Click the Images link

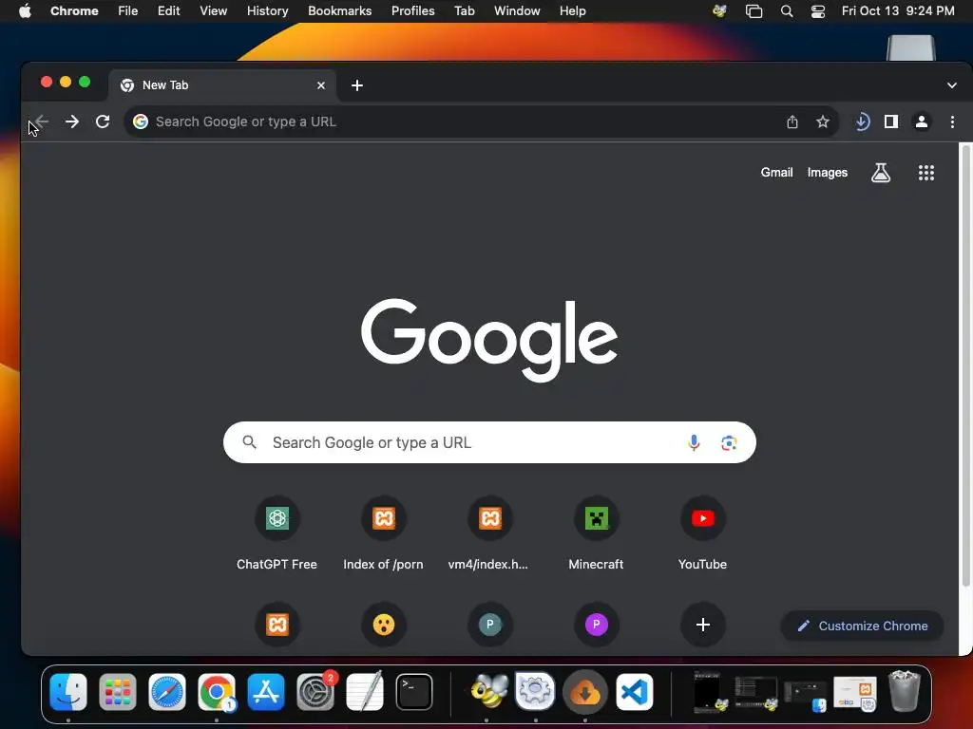pos(828,173)
